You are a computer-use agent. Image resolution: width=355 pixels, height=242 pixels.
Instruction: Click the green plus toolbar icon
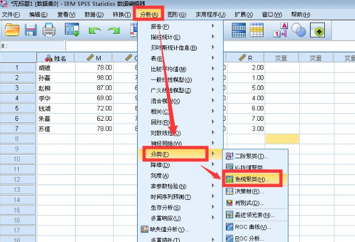(x=317, y=30)
